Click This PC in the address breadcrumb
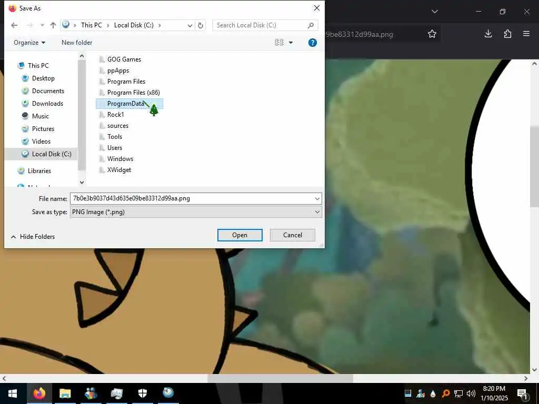539x404 pixels. point(92,25)
